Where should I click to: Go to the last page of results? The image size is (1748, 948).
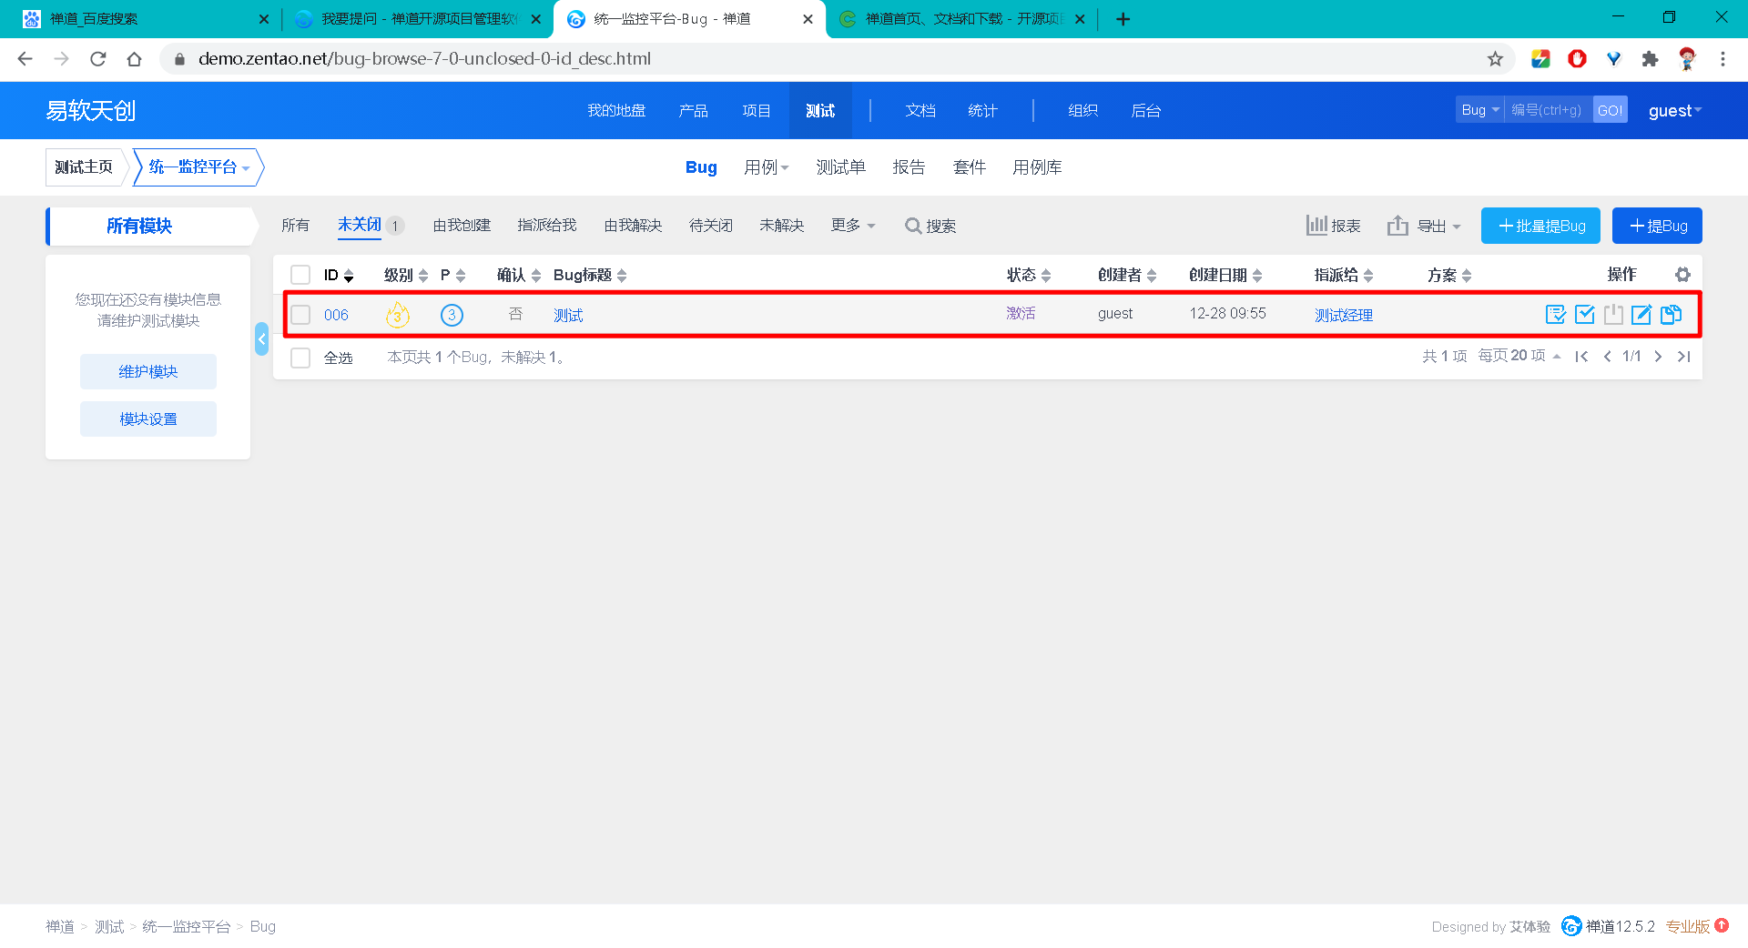[1683, 357]
